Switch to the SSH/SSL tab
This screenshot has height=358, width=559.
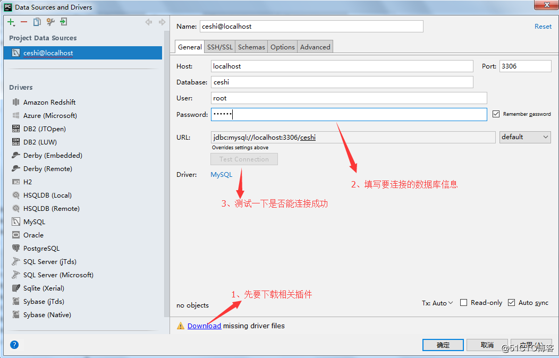coord(220,47)
